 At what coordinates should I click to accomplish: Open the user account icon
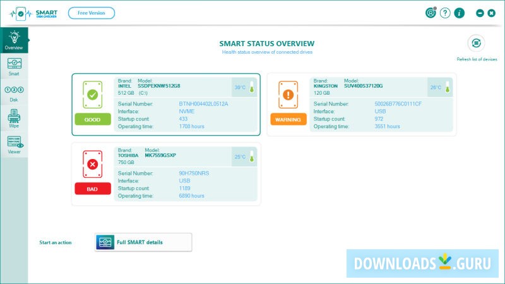pyautogui.click(x=431, y=13)
